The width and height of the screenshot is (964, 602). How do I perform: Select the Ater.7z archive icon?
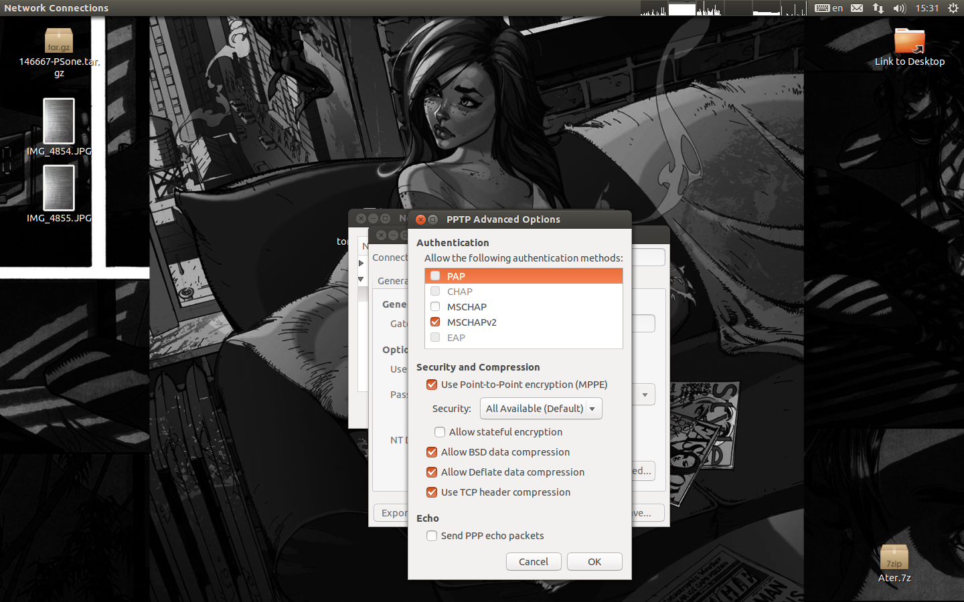click(x=894, y=557)
